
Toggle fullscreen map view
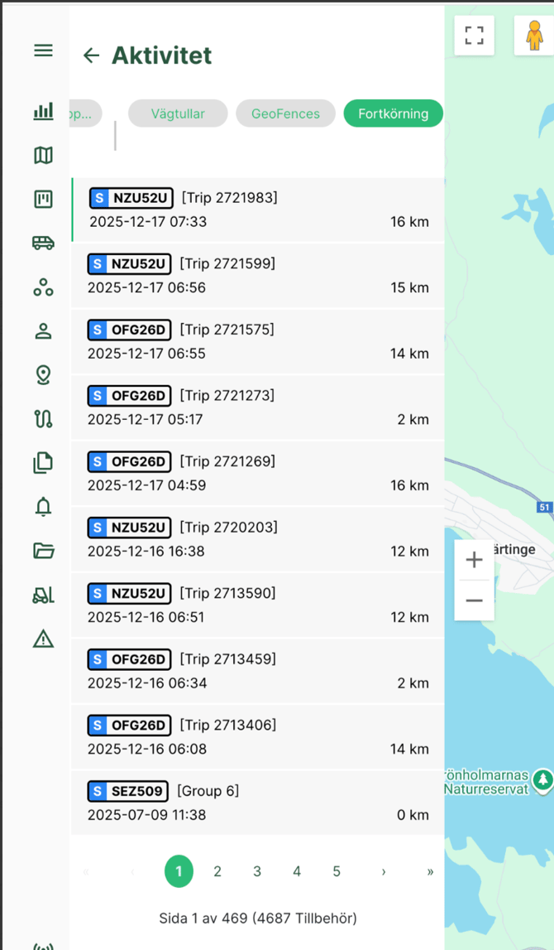point(474,36)
